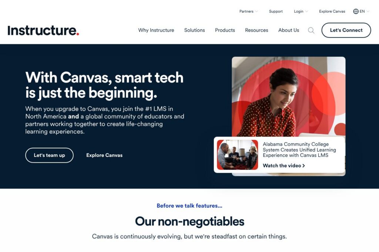Click the search magnifier icon

311,30
